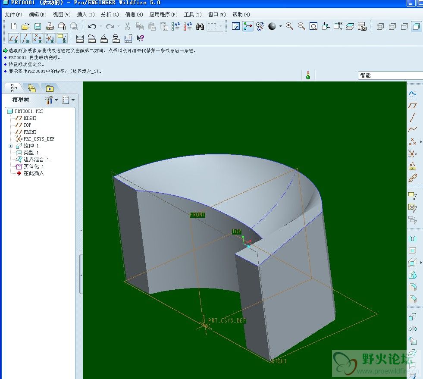Open the redo history dropdown arrow
Screen dimensions: 423x379
point(119,26)
